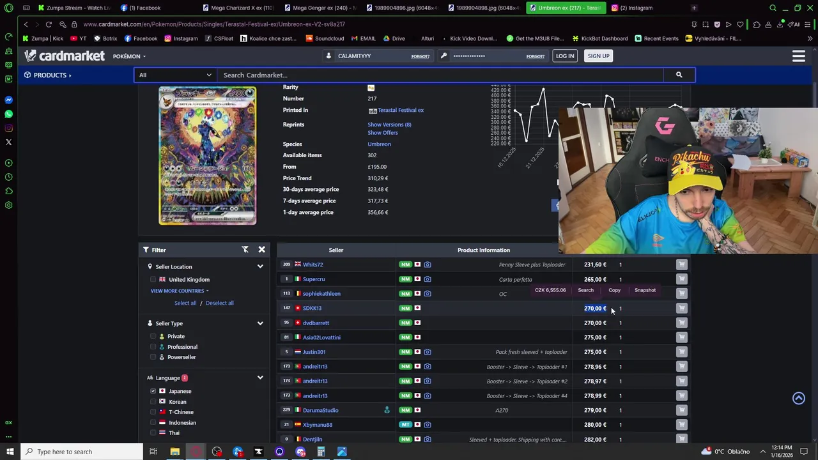The width and height of the screenshot is (818, 460).
Task: Open Windows Start menu
Action: click(x=9, y=452)
